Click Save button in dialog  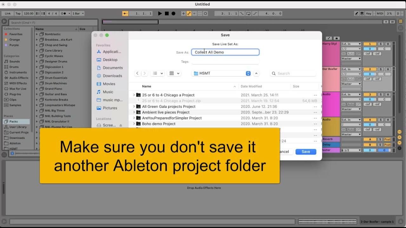point(306,152)
